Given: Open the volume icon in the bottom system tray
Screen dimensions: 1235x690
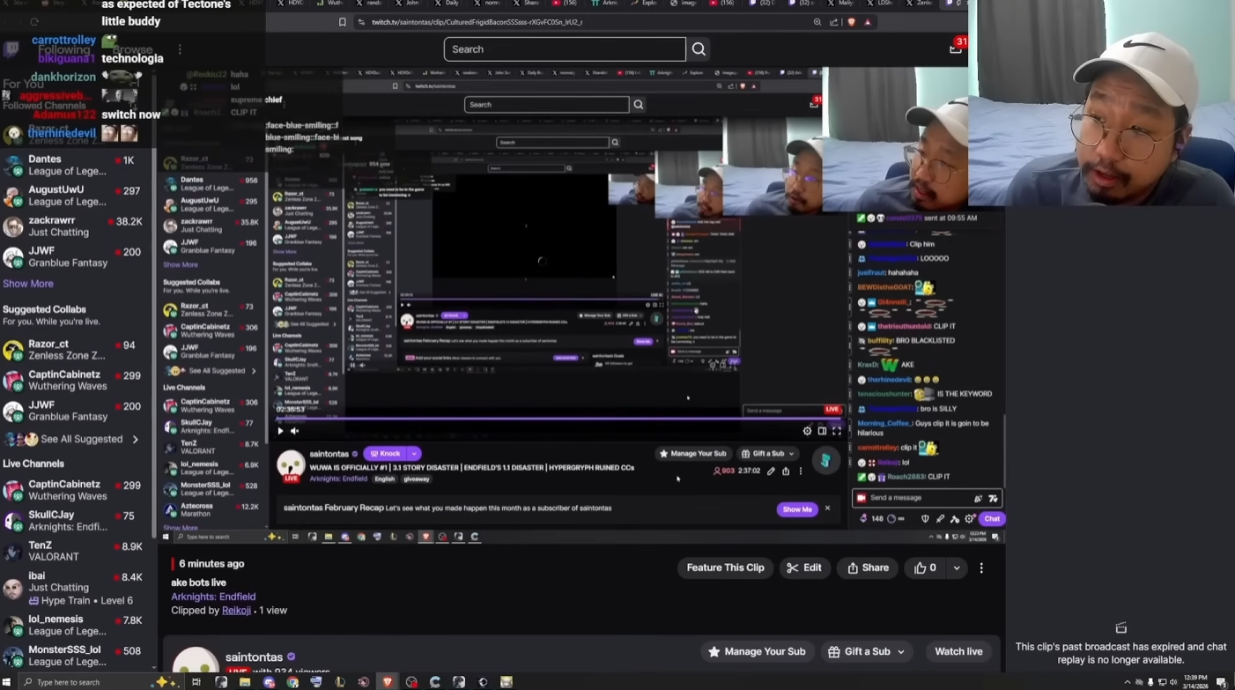Looking at the screenshot, I should click(x=1173, y=682).
